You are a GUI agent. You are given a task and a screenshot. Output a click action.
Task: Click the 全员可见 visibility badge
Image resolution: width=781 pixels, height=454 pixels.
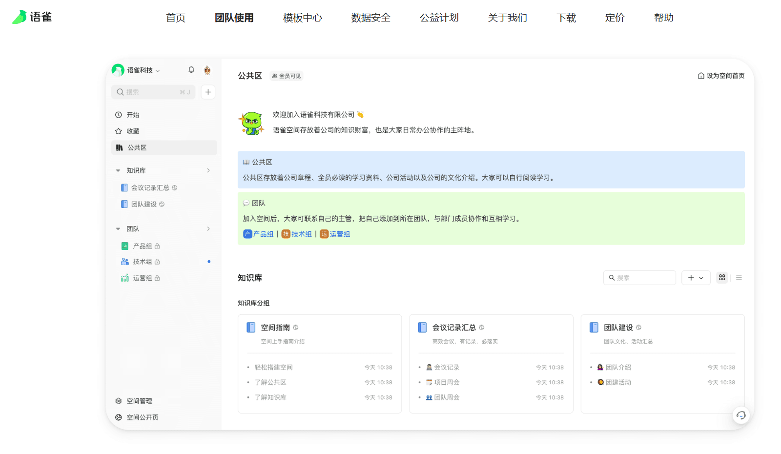[x=287, y=76]
